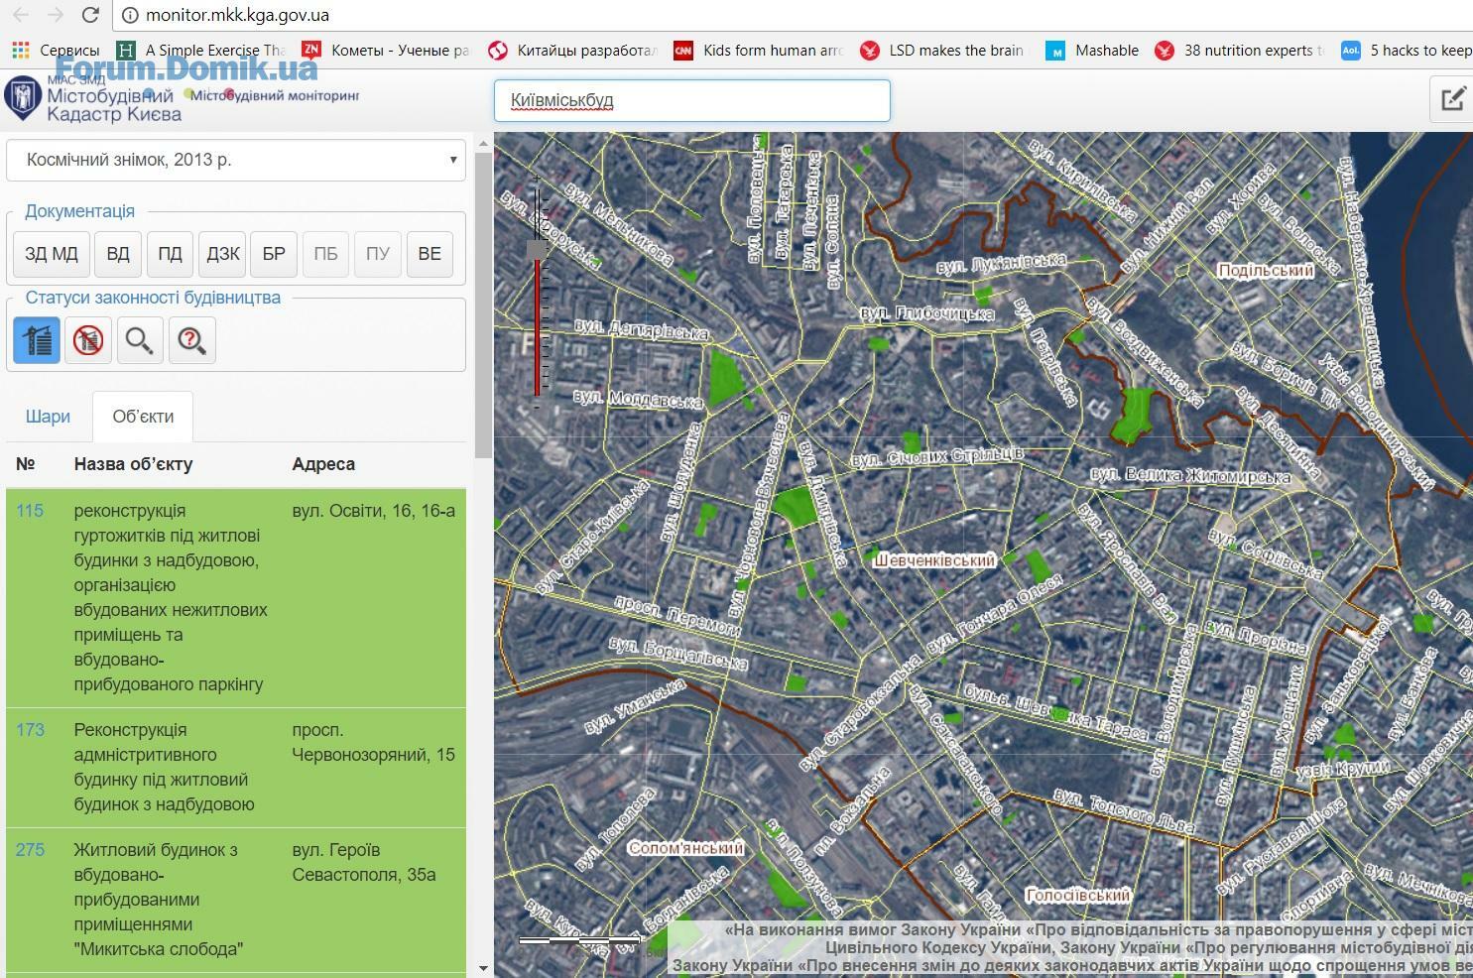Click the sidebar vertical scrollbar thumb

483,306
